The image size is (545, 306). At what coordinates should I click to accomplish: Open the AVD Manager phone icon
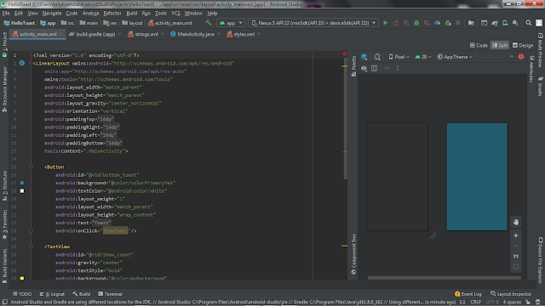pos(505,23)
